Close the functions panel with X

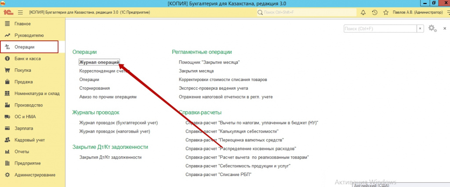445,28
